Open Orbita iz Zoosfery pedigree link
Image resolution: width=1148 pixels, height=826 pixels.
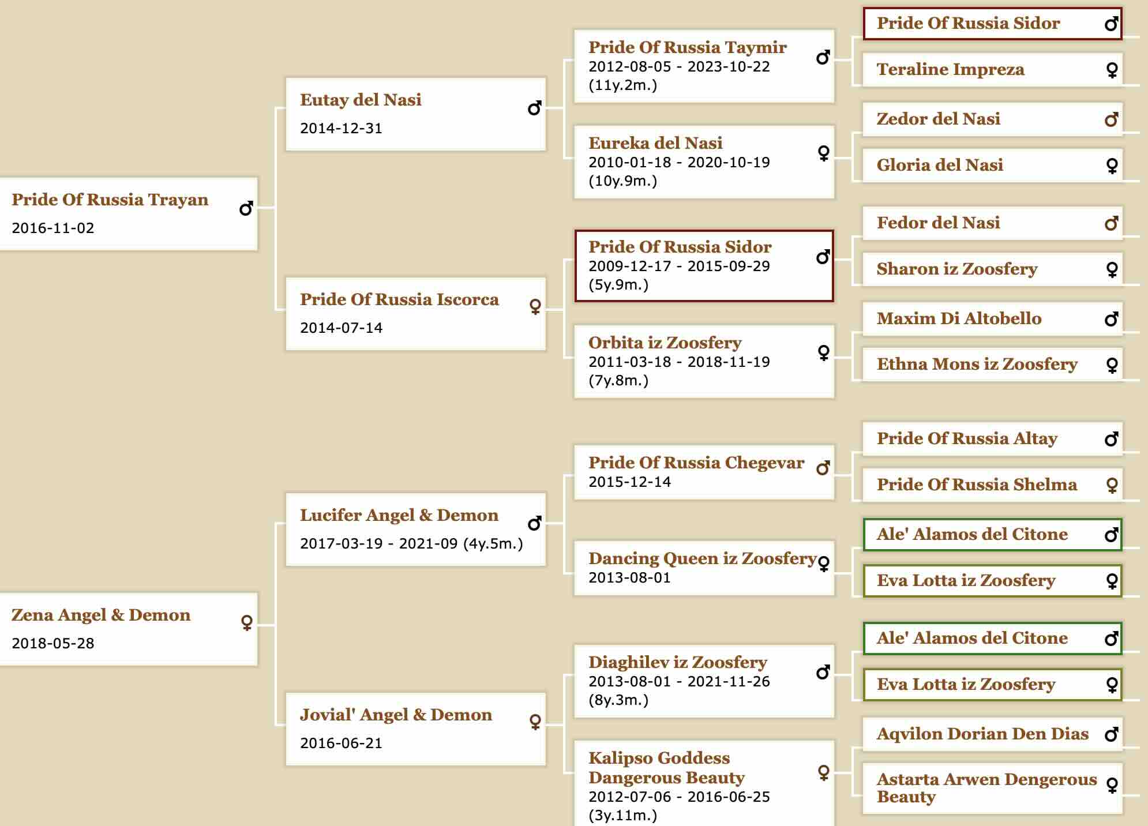[x=665, y=342]
